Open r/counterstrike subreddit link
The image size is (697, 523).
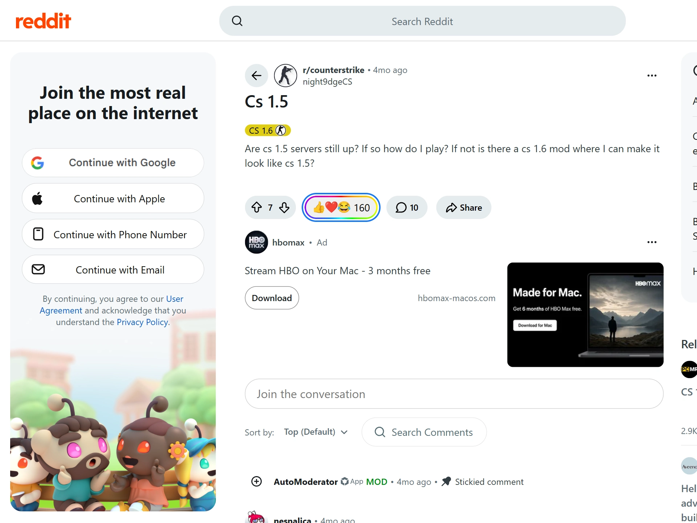coord(334,70)
